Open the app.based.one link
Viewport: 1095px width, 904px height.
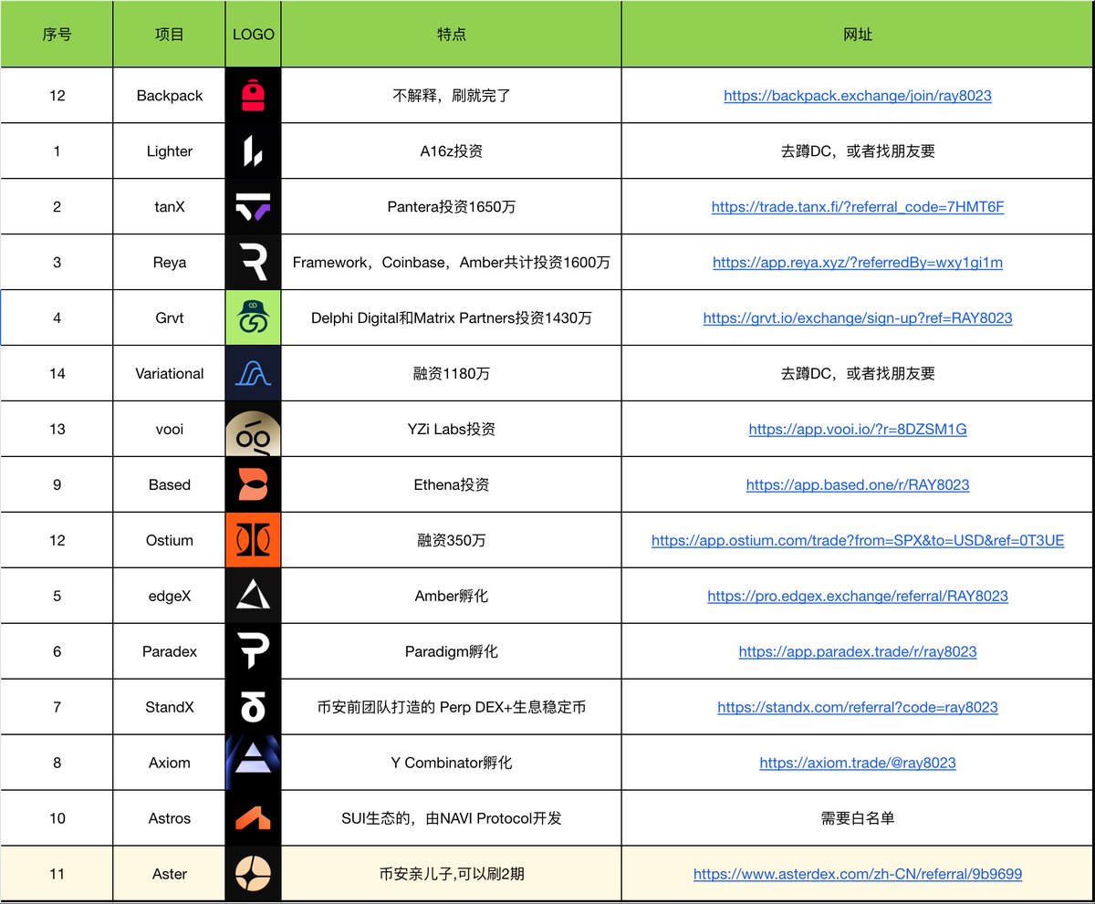858,485
